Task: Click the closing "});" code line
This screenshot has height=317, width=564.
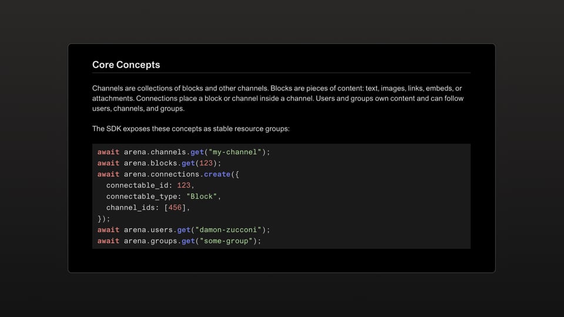Action: 103,219
